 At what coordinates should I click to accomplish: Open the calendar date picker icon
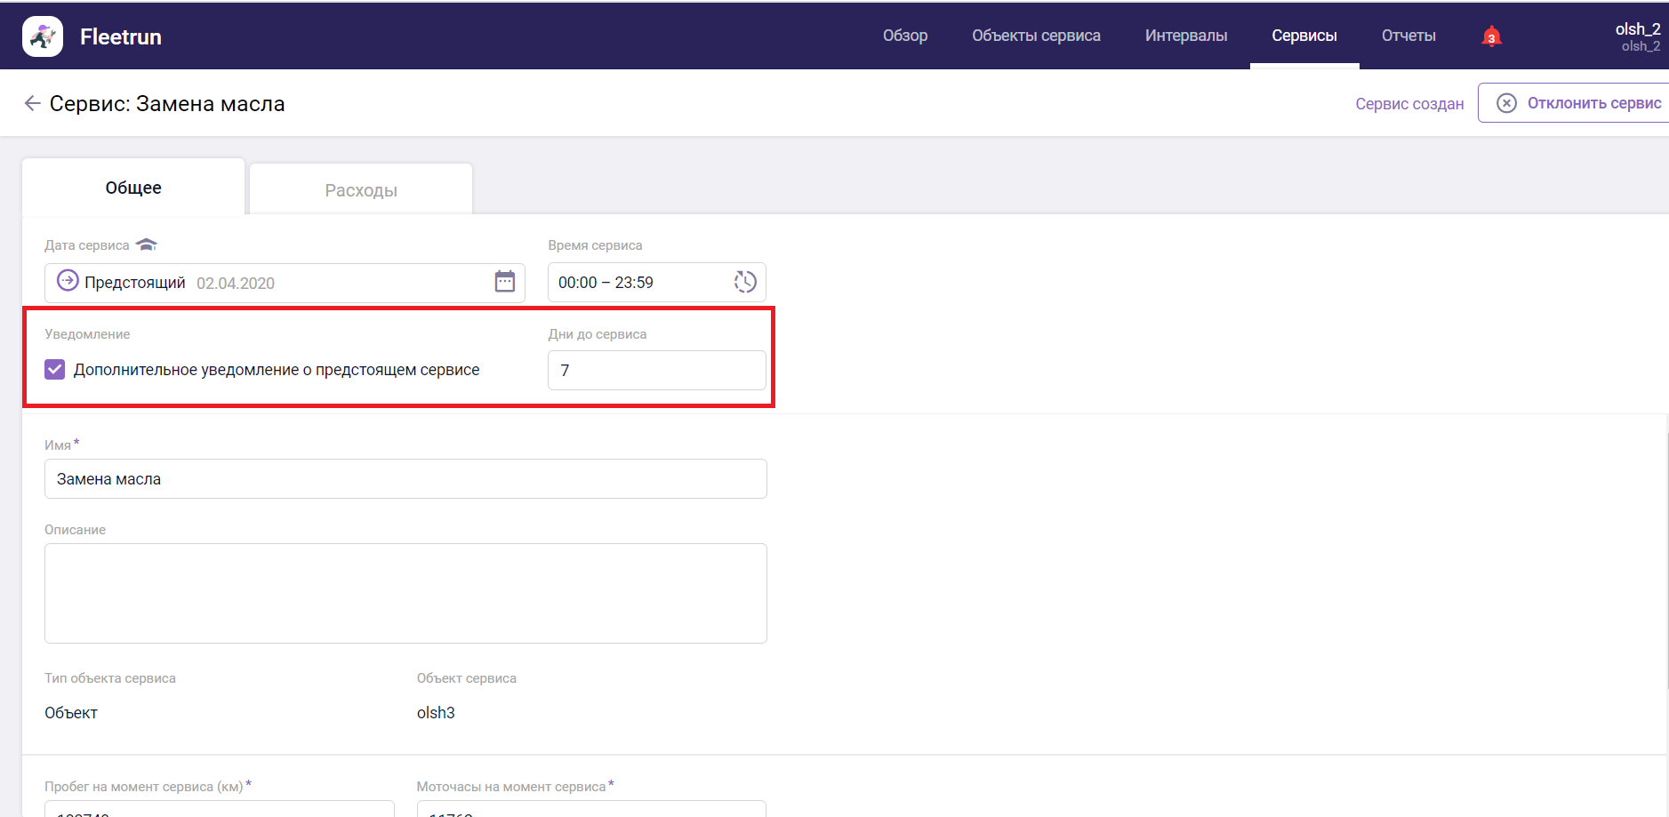click(x=504, y=282)
